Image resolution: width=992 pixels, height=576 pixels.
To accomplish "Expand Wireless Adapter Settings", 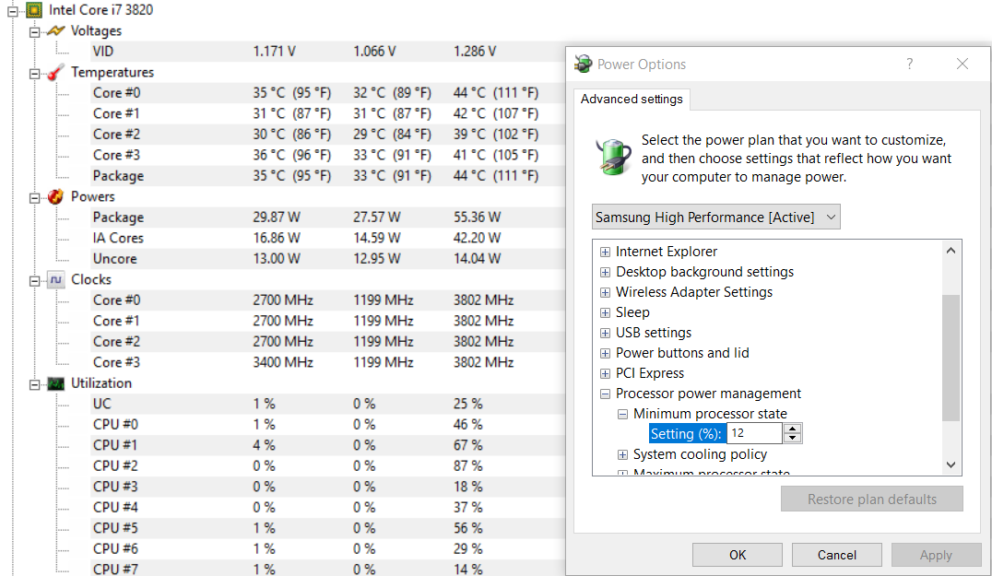I will (605, 292).
